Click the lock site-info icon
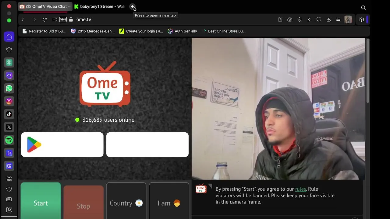 coord(71,19)
